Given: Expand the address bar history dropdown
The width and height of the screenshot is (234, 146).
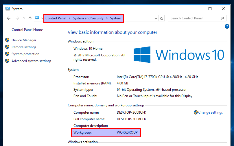Looking at the screenshot, I should [x=156, y=18].
